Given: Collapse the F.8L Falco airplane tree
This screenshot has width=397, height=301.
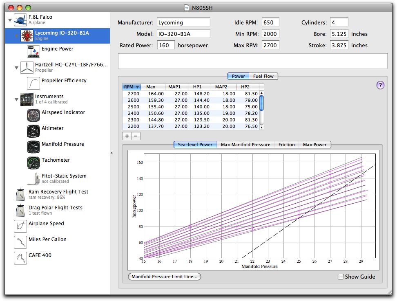Looking at the screenshot, I should [x=10, y=20].
